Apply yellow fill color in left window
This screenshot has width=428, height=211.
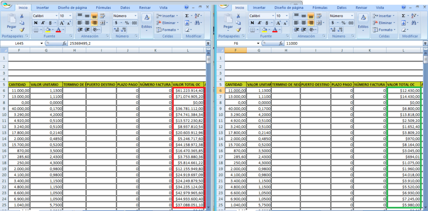(48, 30)
